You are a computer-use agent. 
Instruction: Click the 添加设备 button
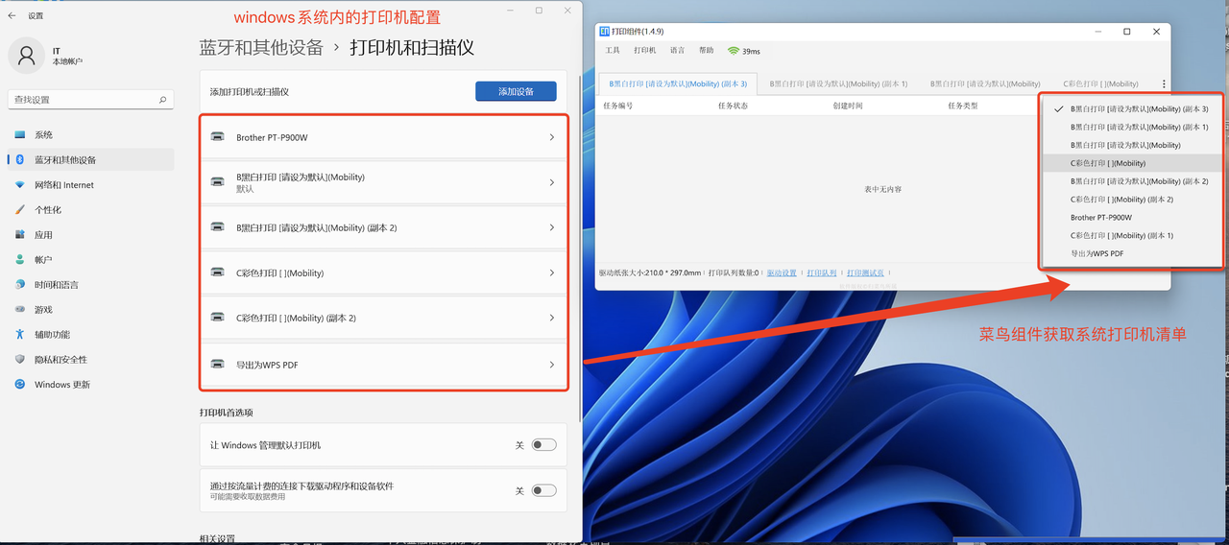(x=516, y=91)
